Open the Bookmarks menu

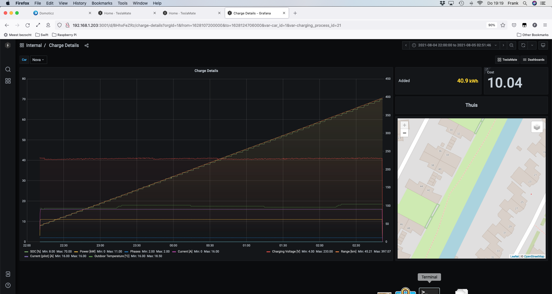(102, 3)
